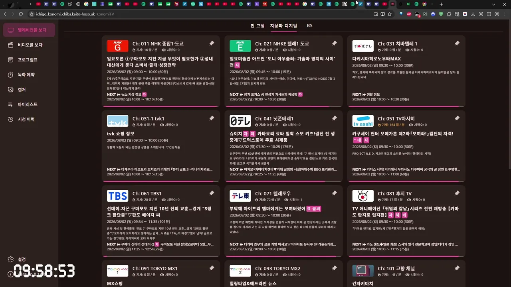Switch to BS tab
511x287 pixels.
[x=309, y=26]
